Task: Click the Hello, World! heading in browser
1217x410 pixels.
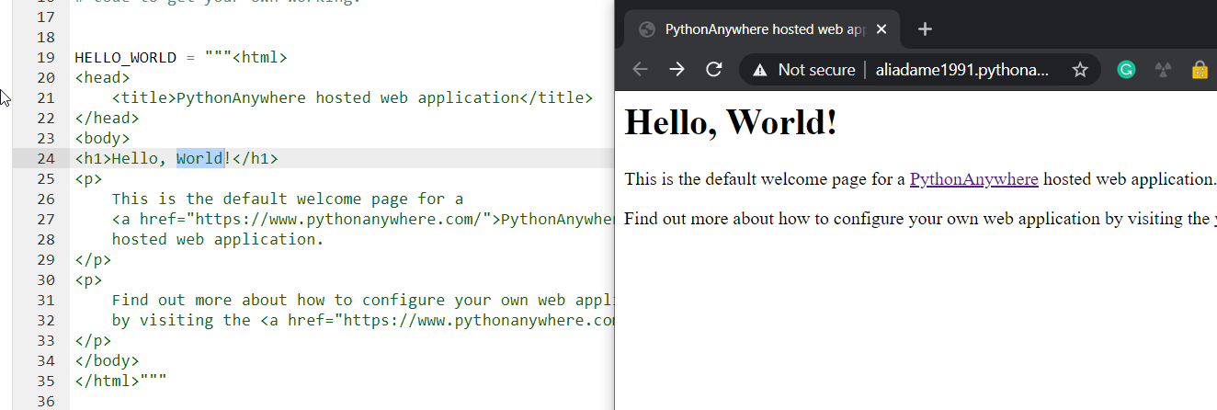Action: click(731, 122)
